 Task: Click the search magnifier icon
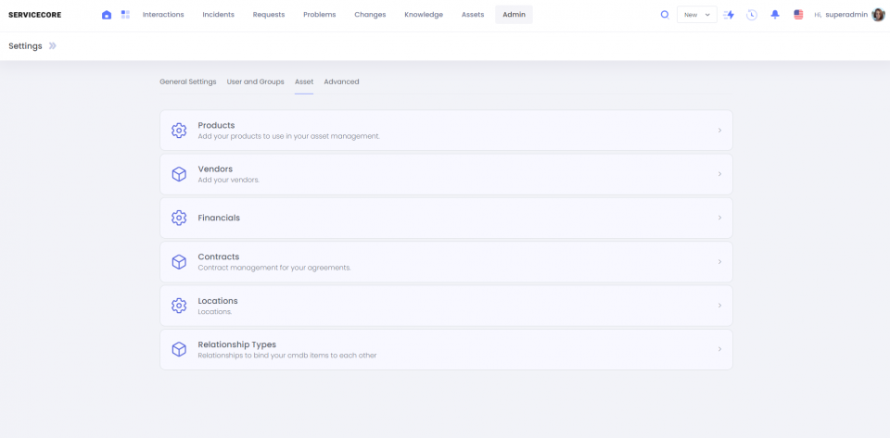[x=665, y=15]
